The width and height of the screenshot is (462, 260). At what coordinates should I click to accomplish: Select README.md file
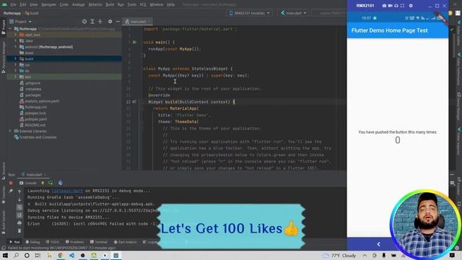[35, 125]
